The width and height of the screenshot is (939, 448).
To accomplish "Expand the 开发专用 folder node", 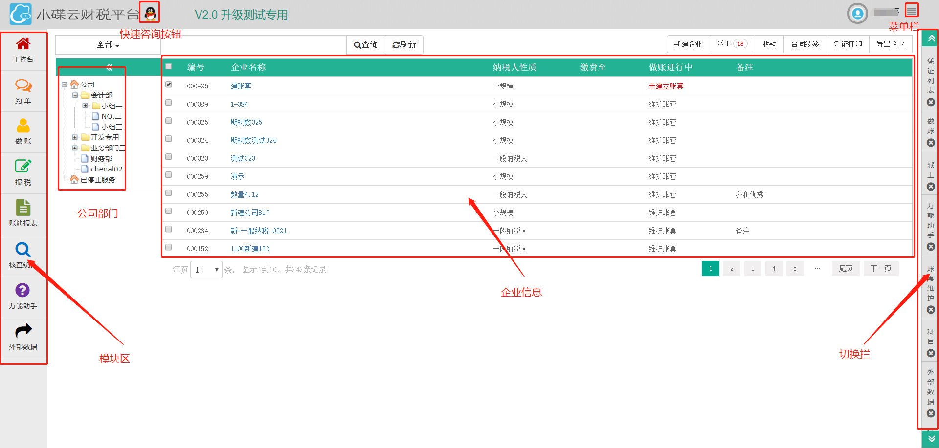I will (75, 137).
